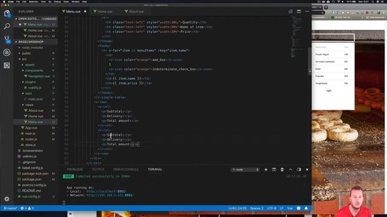The height and width of the screenshot is (217, 387).
Task: Open the Selection menu in menu bar
Action: click(34, 2)
